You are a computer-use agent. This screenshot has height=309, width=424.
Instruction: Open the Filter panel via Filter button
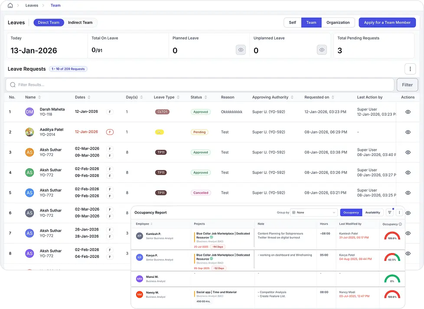(x=407, y=85)
